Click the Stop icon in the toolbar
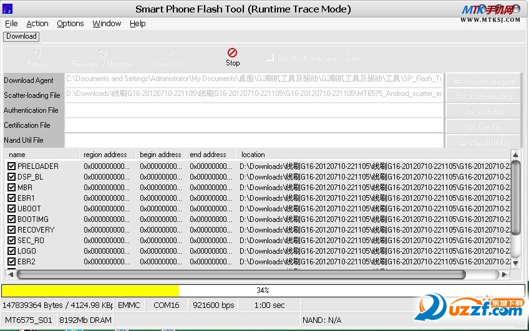 (233, 53)
